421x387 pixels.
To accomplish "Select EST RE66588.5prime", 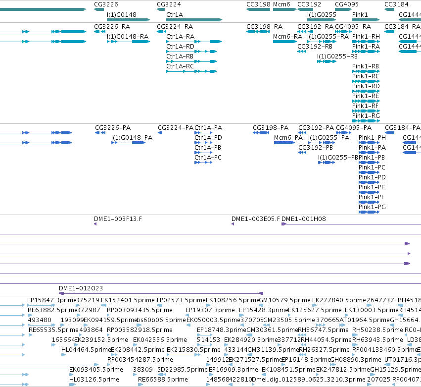I will click(163, 380).
